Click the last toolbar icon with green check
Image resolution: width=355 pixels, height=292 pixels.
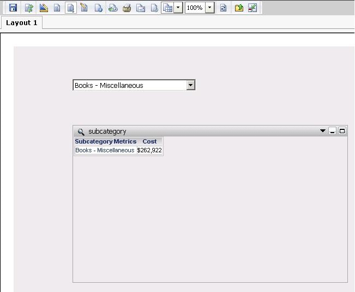[252, 8]
